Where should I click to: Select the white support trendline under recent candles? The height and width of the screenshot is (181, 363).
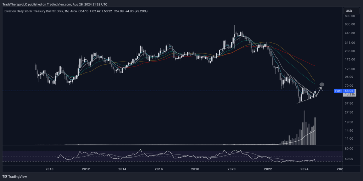click(306, 100)
